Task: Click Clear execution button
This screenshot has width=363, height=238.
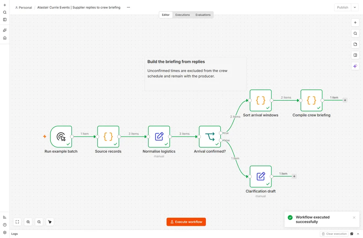Action: 334,234
